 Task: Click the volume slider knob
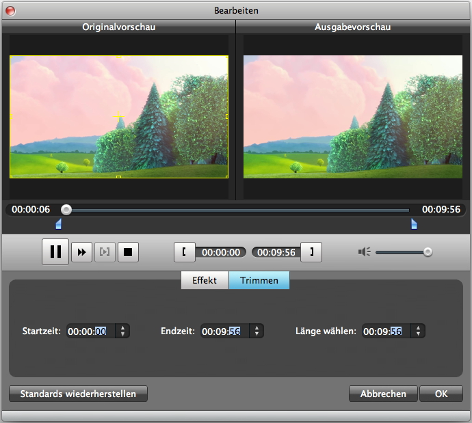click(x=428, y=252)
